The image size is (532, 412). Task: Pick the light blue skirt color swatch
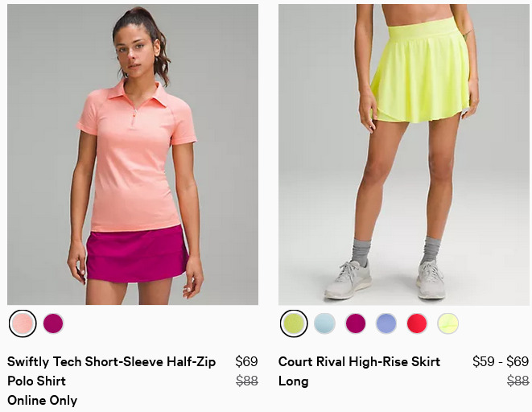pos(324,323)
